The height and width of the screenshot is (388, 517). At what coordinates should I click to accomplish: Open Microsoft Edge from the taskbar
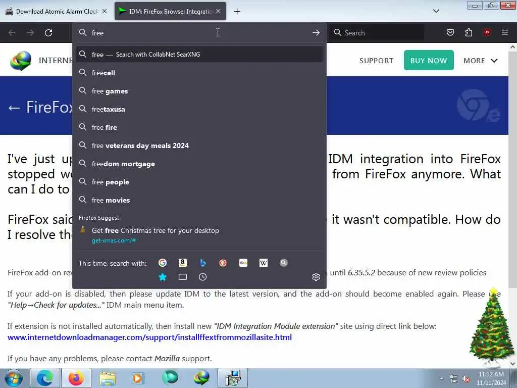(44, 378)
